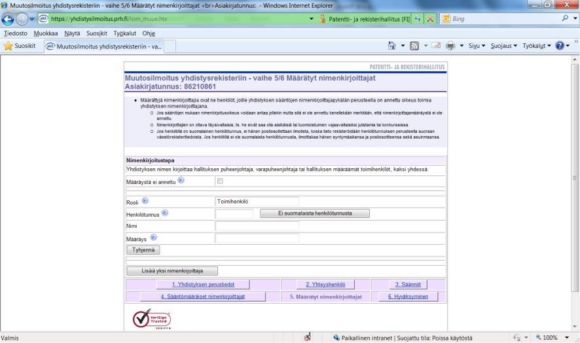Image resolution: width=580 pixels, height=343 pixels.
Task: Click the Nimi input field
Action: [257, 226]
